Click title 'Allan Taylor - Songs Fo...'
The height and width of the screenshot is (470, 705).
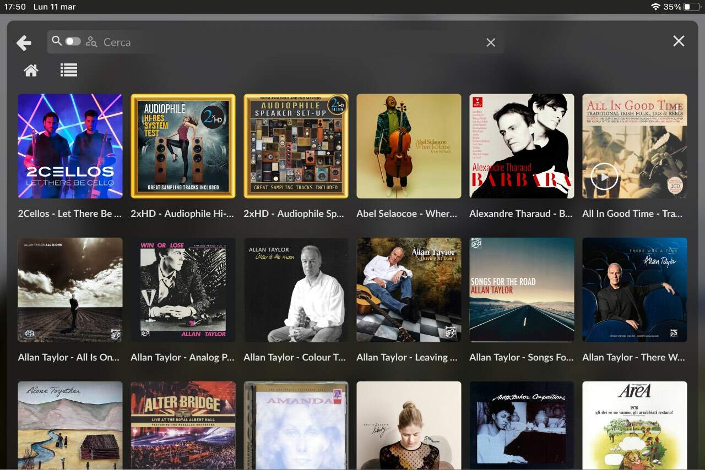522,357
